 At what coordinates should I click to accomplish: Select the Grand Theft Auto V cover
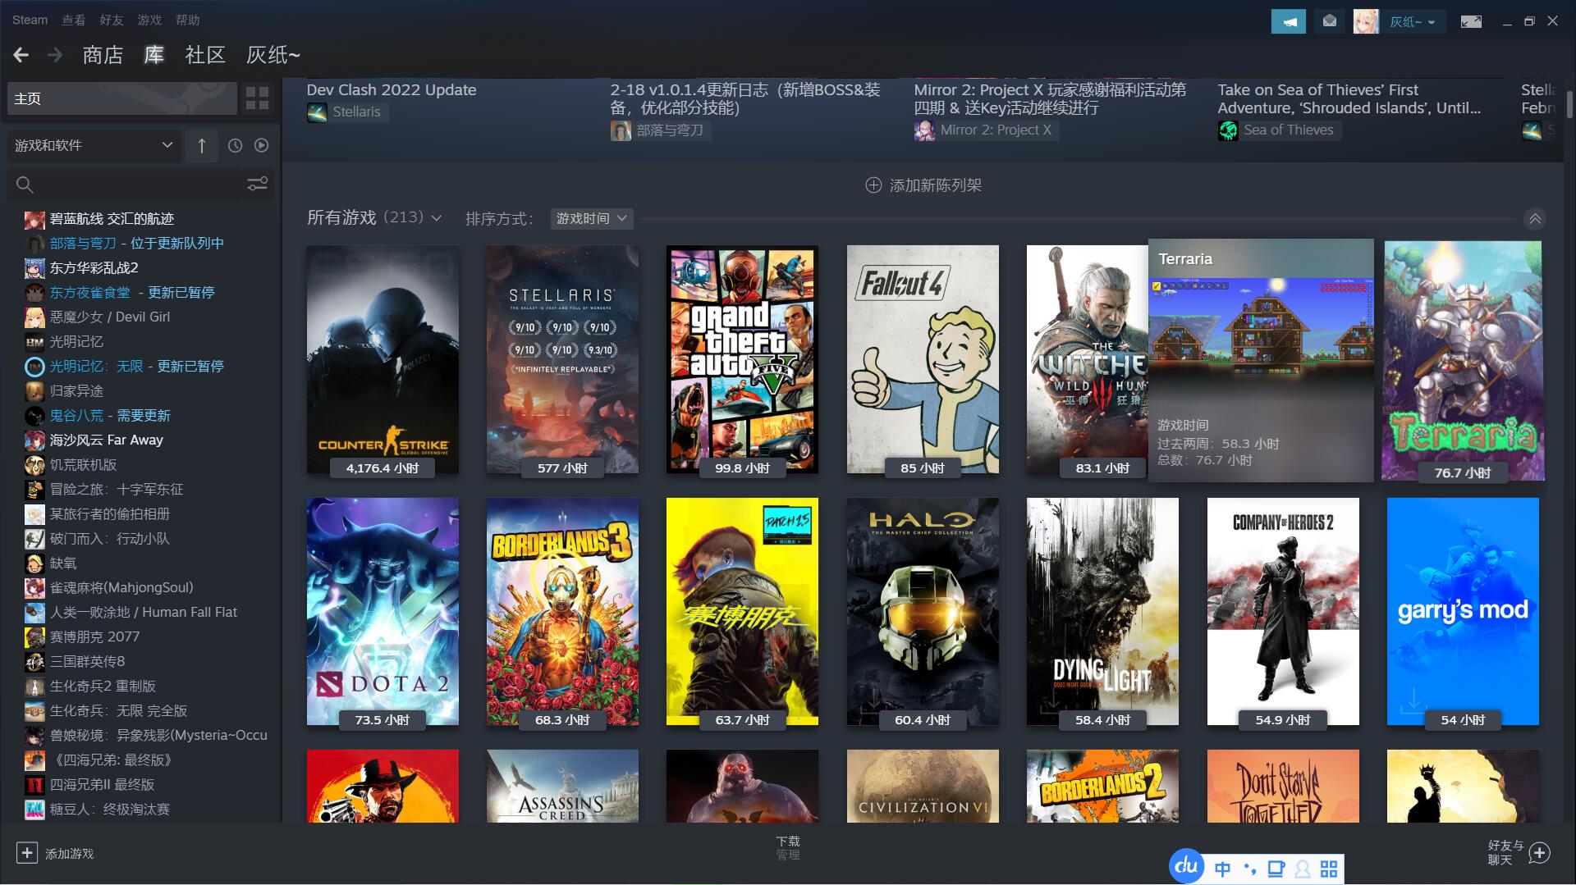coord(742,359)
